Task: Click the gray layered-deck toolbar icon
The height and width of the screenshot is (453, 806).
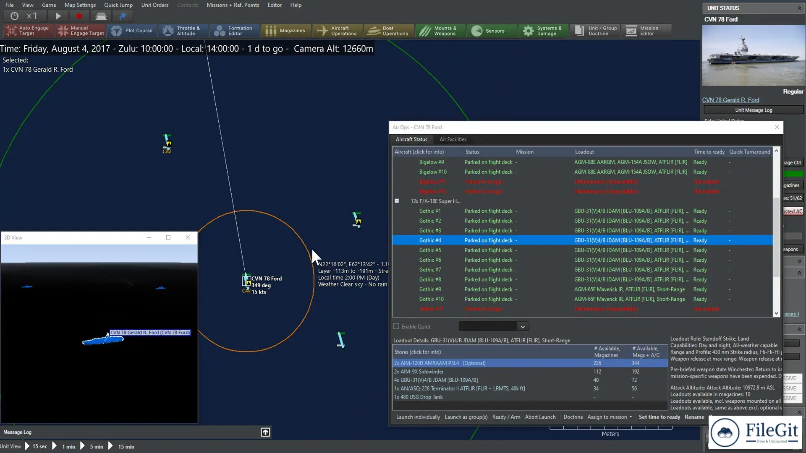Action: [101, 16]
